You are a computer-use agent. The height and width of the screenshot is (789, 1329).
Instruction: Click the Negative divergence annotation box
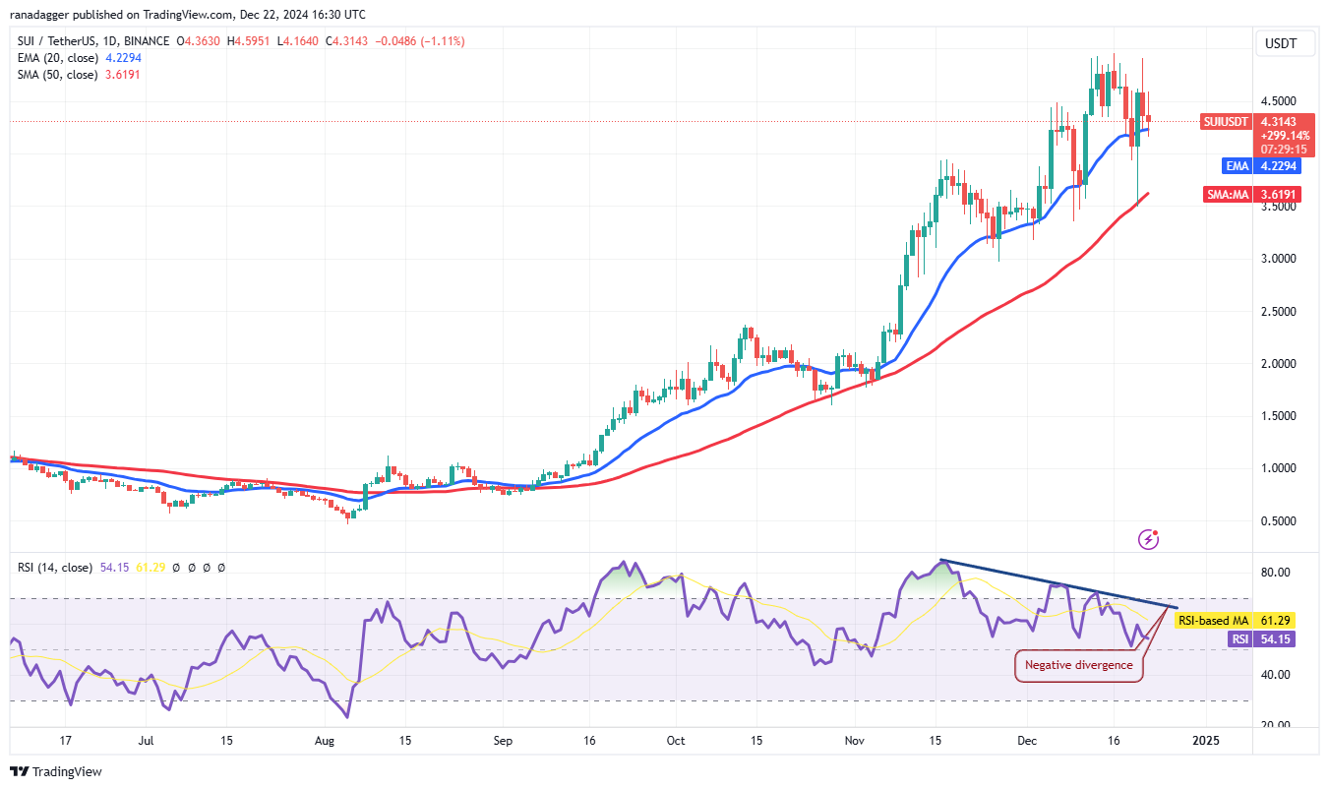click(x=1078, y=665)
